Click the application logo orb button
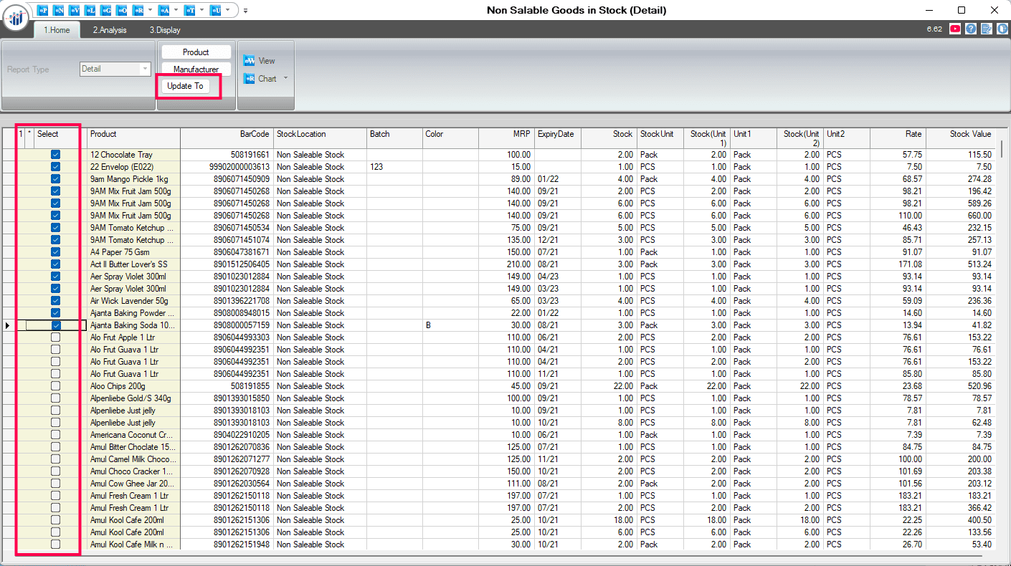This screenshot has height=566, width=1011. (x=16, y=18)
